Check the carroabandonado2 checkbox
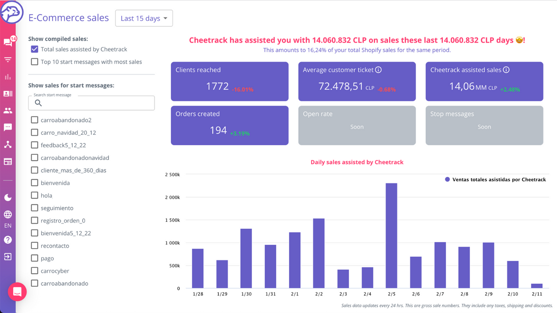557x313 pixels. pos(34,120)
